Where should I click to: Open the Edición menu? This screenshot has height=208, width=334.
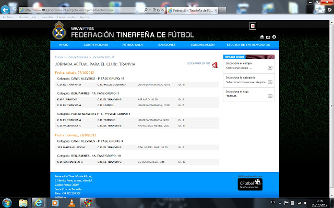click(22, 17)
